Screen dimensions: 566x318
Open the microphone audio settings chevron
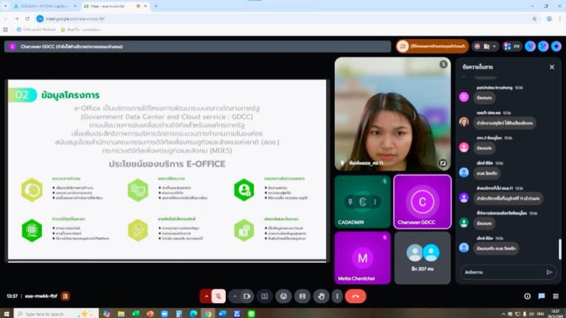(x=207, y=296)
